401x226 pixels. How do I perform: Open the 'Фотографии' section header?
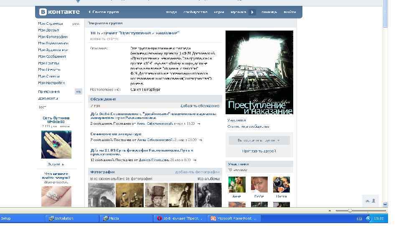(155, 172)
